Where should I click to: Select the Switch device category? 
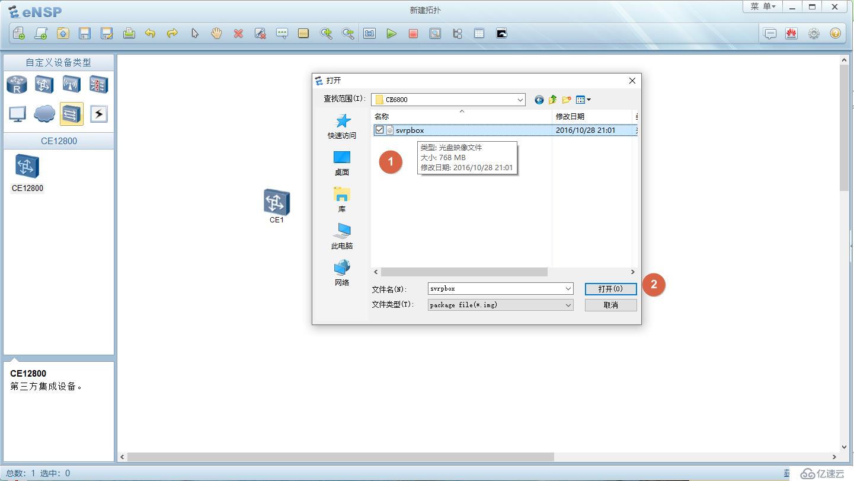pos(44,85)
